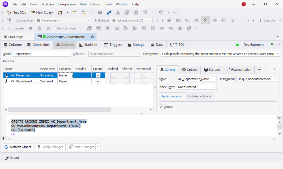Click the Undo arrow icon
Viewport: 283px width, 169px height.
click(x=145, y=12)
